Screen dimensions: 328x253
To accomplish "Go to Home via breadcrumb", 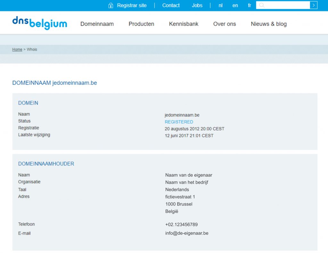I will pos(17,49).
